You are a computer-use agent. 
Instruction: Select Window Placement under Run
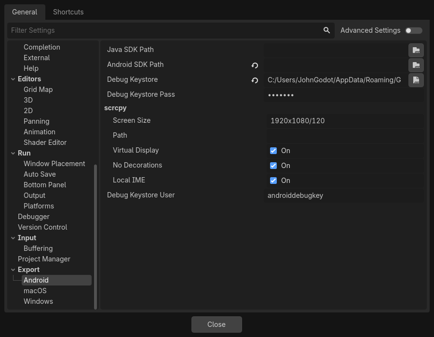click(54, 164)
